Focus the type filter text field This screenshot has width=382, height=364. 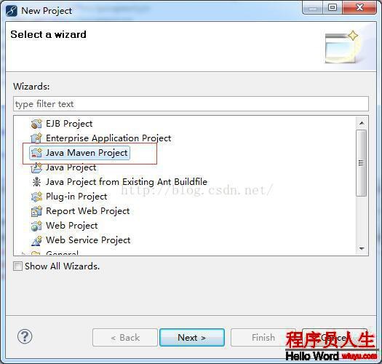191,104
